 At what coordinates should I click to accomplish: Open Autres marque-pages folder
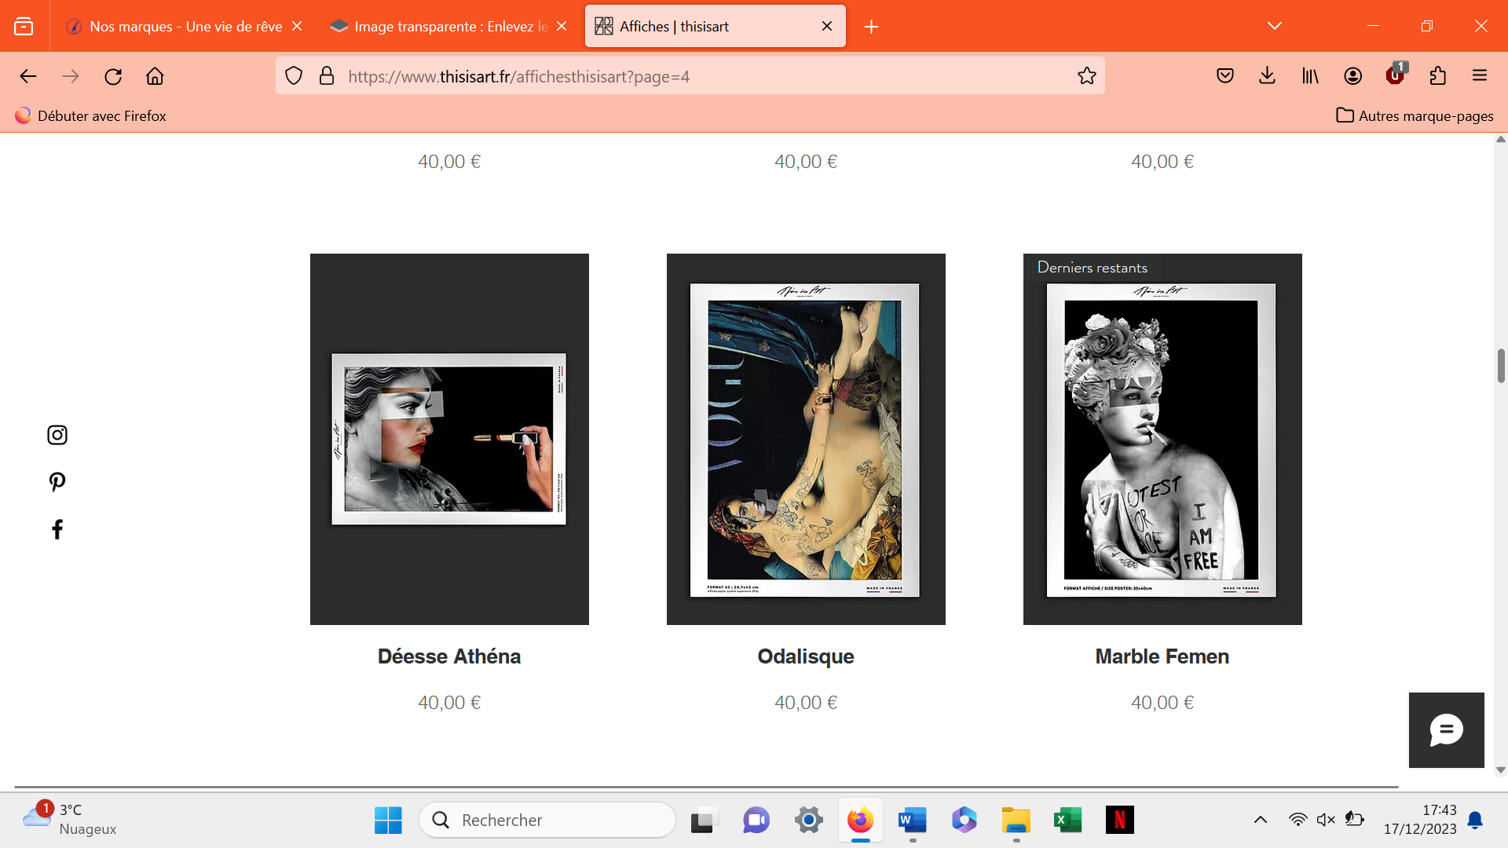pyautogui.click(x=1415, y=115)
